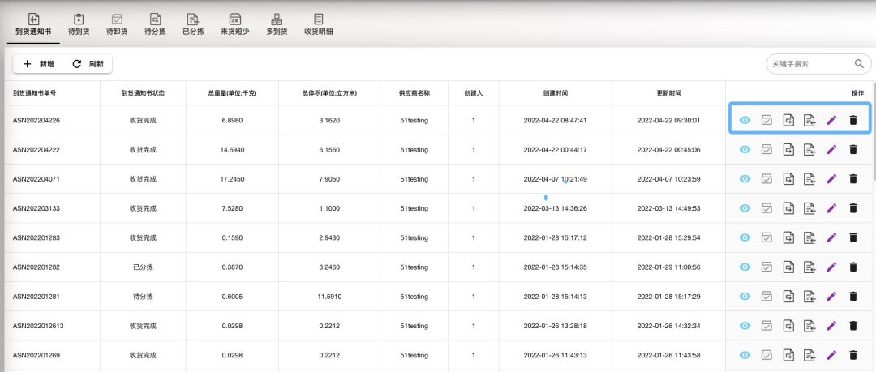Select the 多到货 tab
The height and width of the screenshot is (372, 876).
[277, 24]
